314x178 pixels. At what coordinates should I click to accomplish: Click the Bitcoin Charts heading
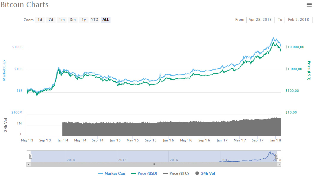point(25,4)
